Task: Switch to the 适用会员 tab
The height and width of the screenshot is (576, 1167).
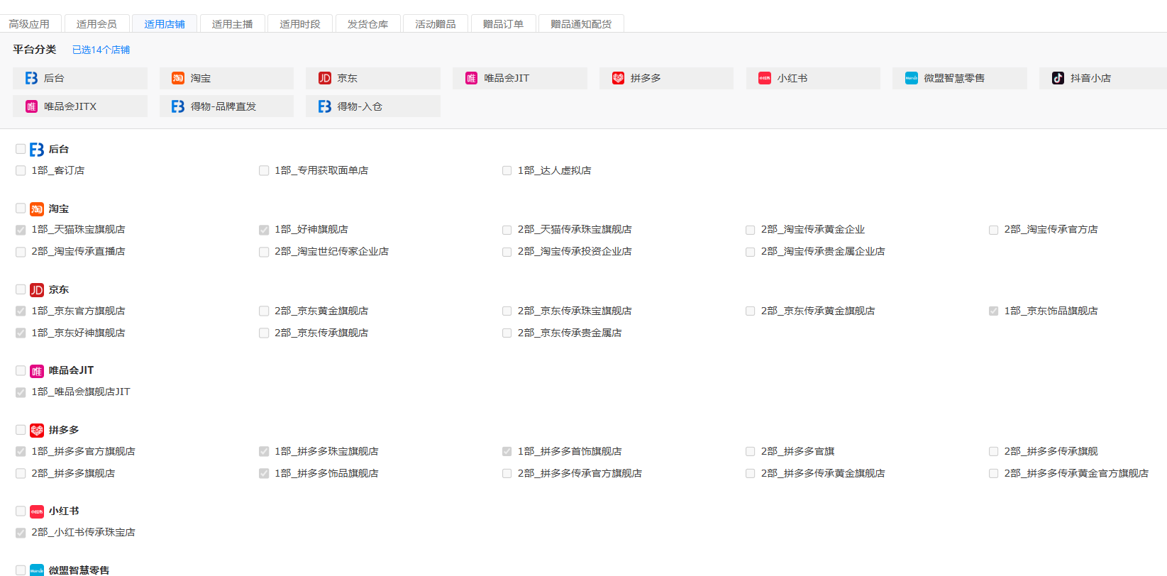Action: coord(96,23)
